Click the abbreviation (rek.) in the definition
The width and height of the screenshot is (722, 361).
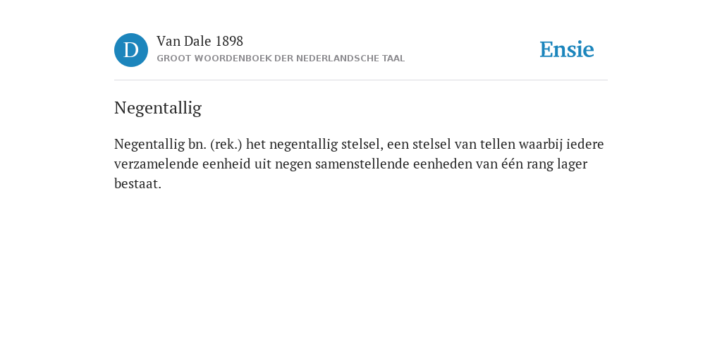[x=226, y=144]
